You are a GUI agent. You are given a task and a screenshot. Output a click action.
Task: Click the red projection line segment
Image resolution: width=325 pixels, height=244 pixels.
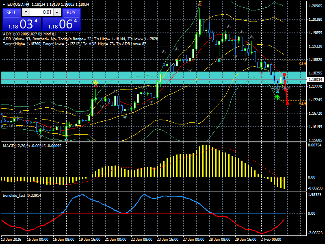tap(286, 89)
